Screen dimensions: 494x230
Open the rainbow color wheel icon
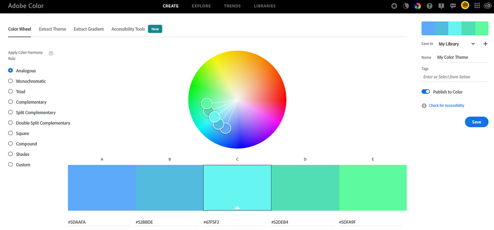pos(417,6)
